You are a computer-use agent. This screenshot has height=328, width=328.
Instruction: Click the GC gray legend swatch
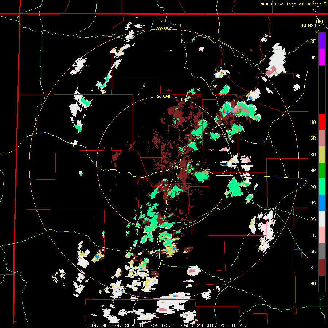click(322, 251)
